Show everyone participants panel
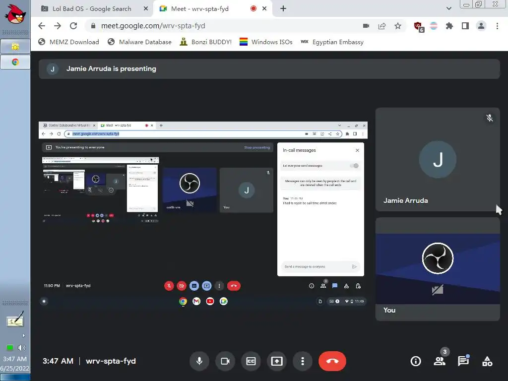Screen dimensions: 508x381 [x=440, y=361]
